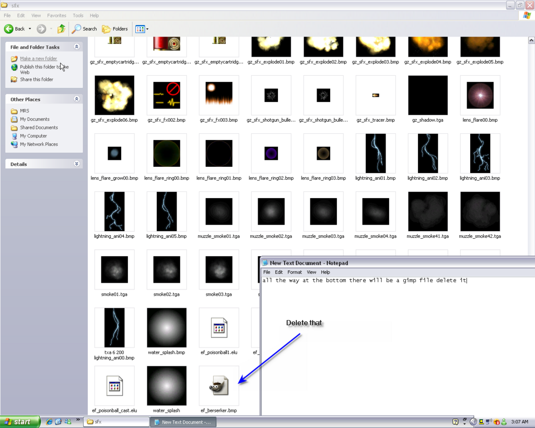Screen dimensions: 535x428
Task: Click the Make a new folder link
Action: click(38, 59)
